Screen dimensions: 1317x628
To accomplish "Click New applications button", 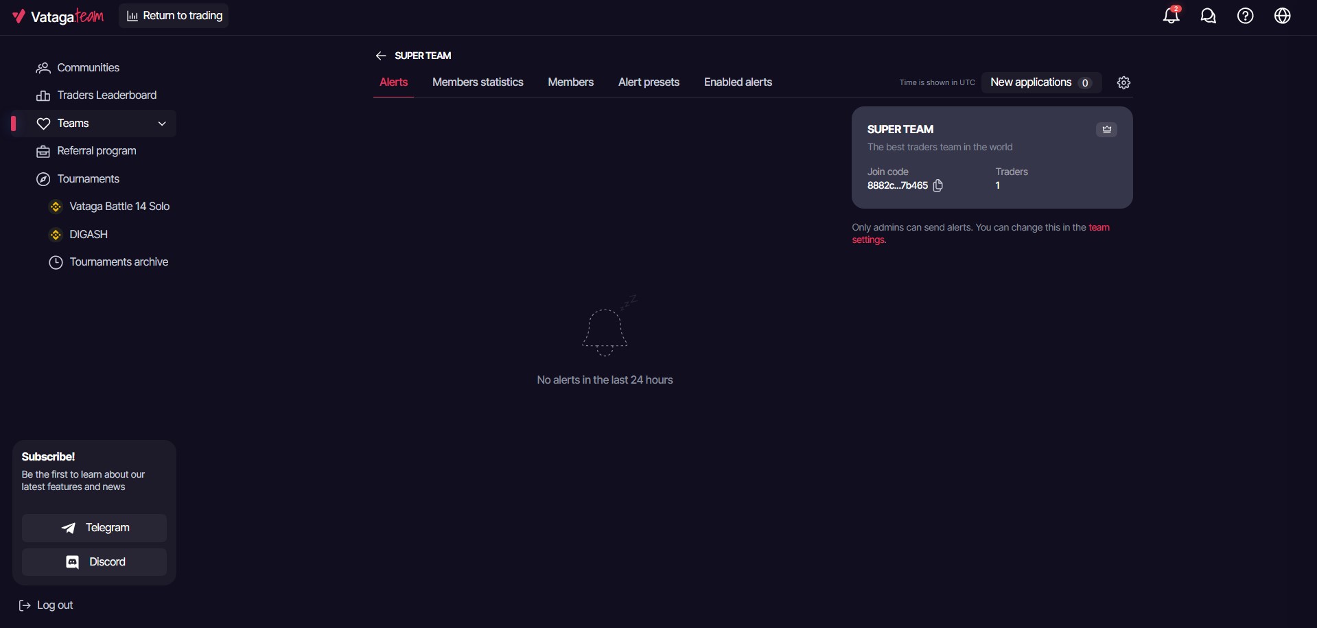I will click(1041, 82).
